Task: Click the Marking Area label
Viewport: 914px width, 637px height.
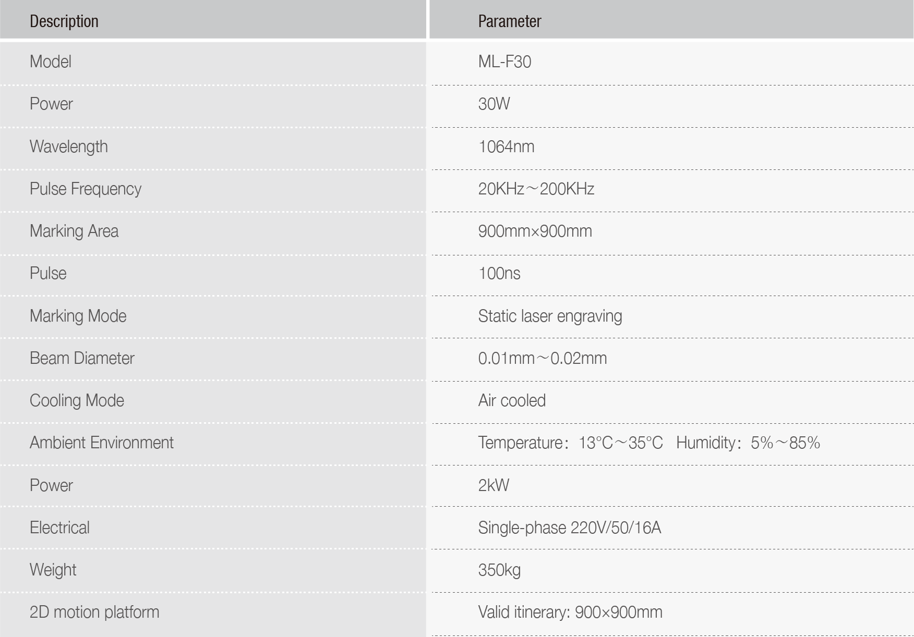Action: 74,231
